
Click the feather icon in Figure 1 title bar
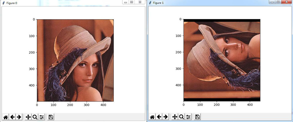click(150, 3)
